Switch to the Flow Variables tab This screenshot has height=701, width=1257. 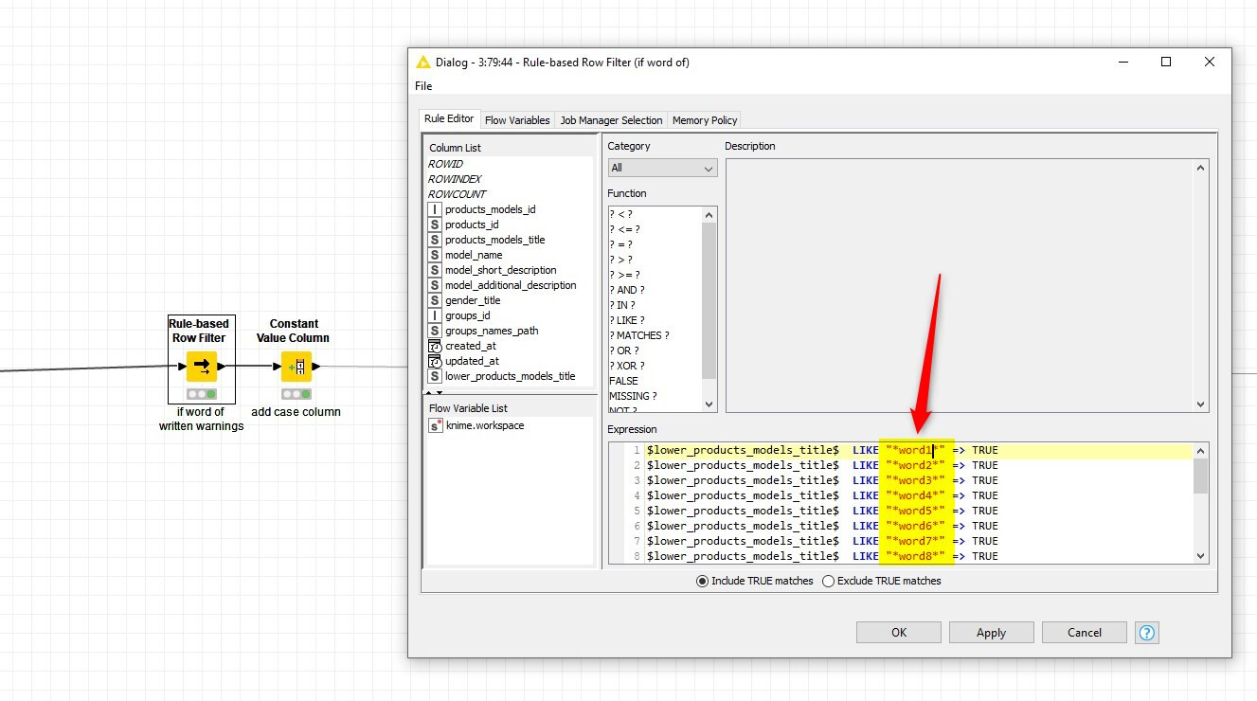point(517,119)
